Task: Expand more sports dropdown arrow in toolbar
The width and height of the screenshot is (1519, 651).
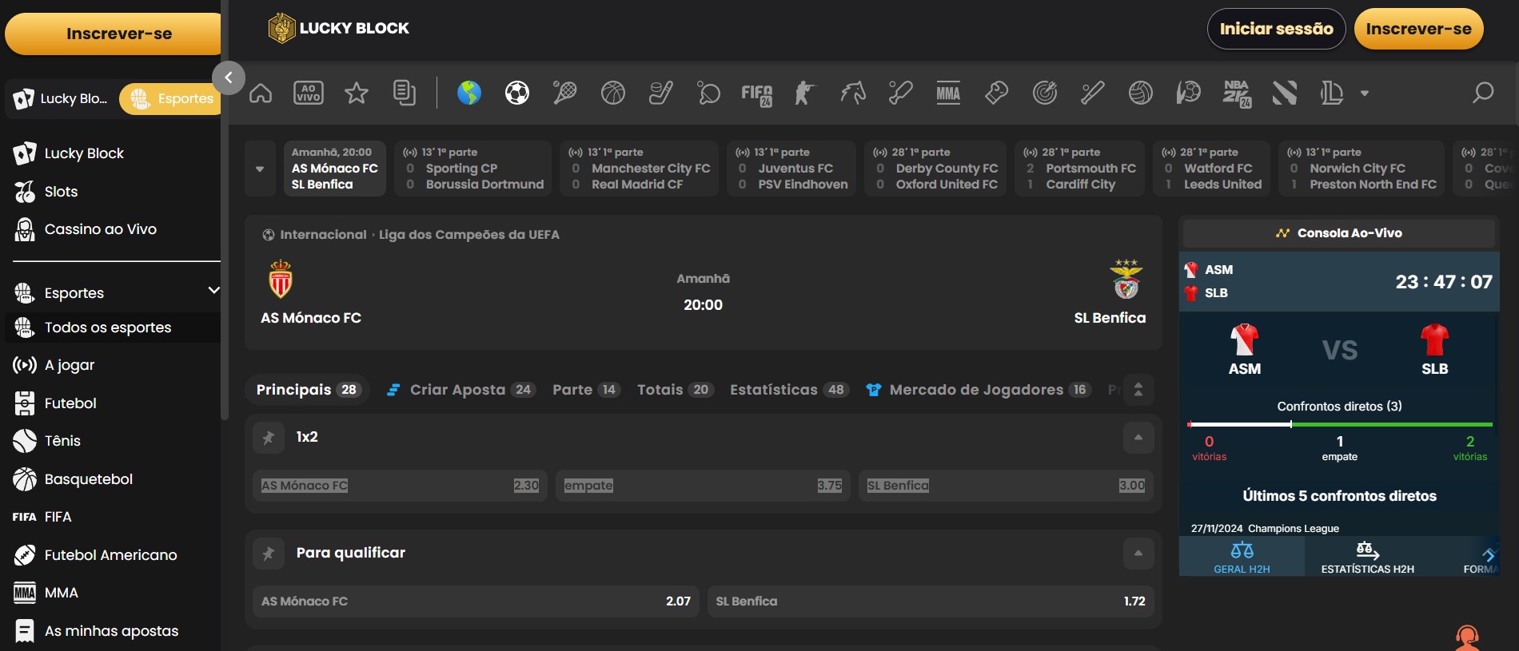Action: coord(1365,93)
